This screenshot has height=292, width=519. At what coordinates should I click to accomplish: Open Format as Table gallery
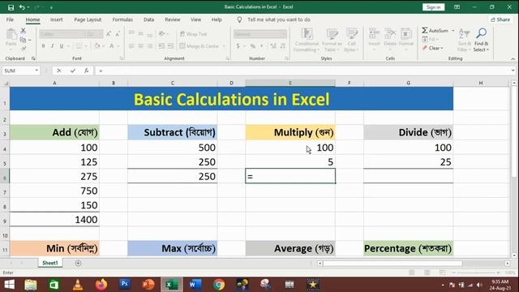click(332, 40)
